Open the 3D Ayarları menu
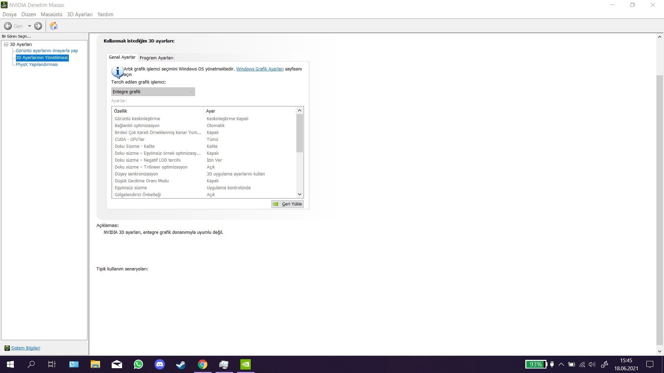Image resolution: width=664 pixels, height=373 pixels. (x=80, y=15)
